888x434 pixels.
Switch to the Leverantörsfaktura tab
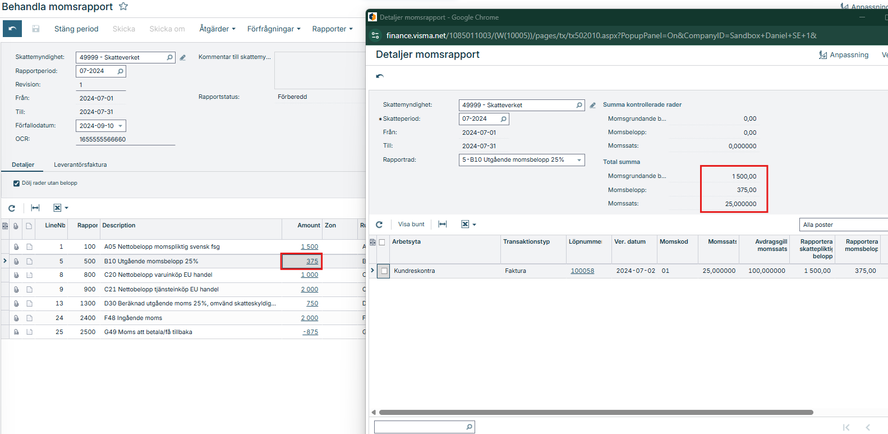point(80,165)
